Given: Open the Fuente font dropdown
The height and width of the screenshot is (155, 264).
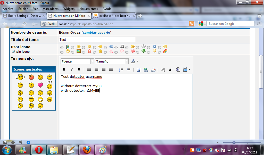Looking at the screenshot, I should (x=92, y=61).
